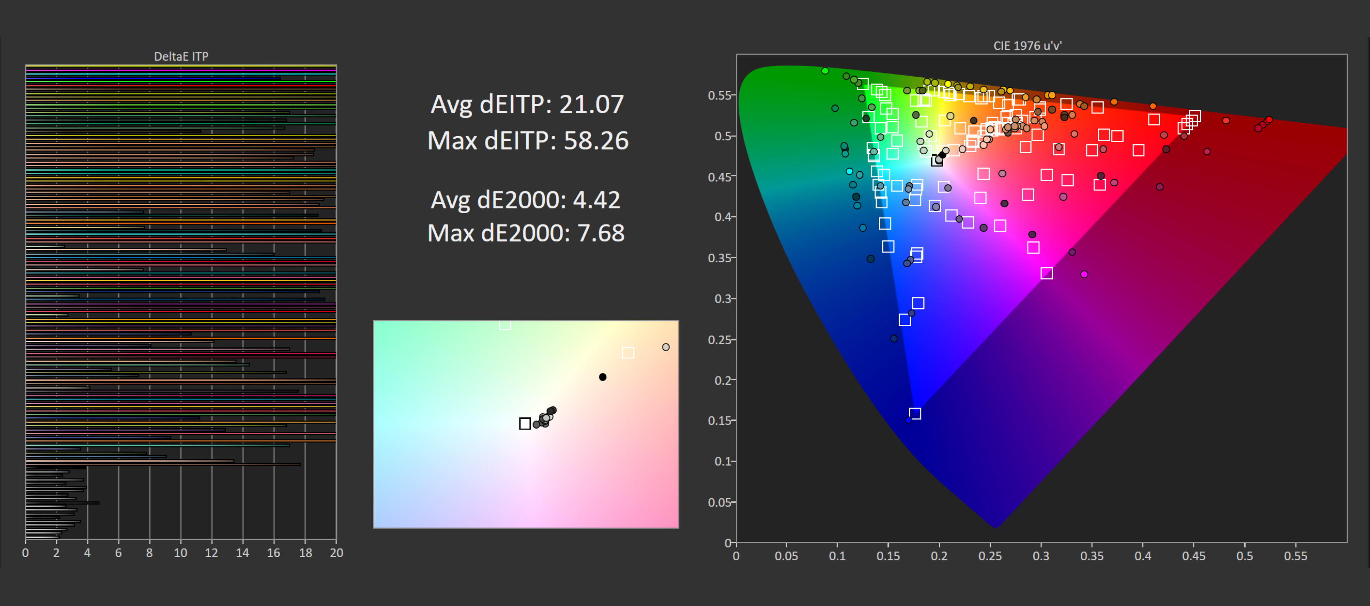
Task: Select the 'Max dEITP: 58.26' reading
Action: point(528,141)
